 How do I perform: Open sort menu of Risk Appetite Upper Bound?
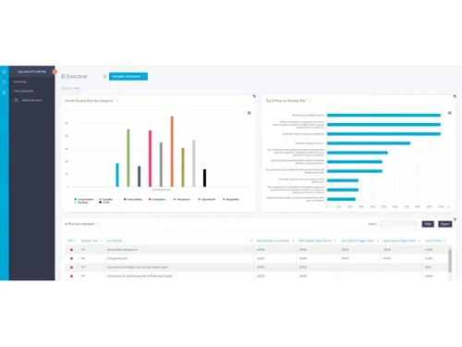pos(335,241)
